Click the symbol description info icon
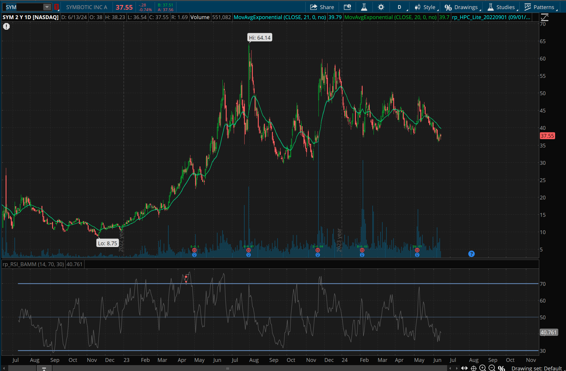 pos(347,7)
